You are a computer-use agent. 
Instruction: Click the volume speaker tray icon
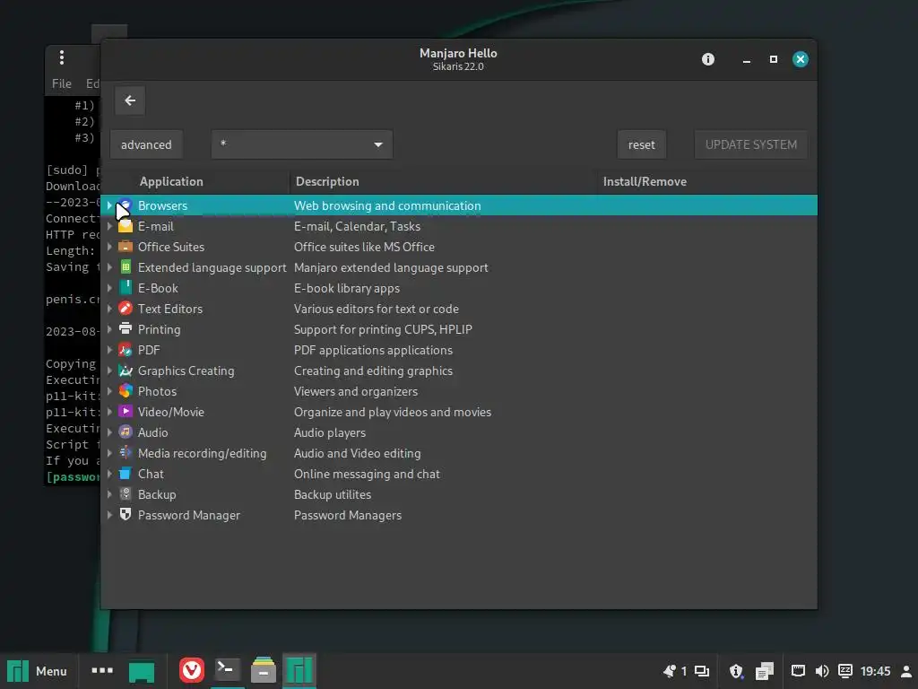[821, 671]
